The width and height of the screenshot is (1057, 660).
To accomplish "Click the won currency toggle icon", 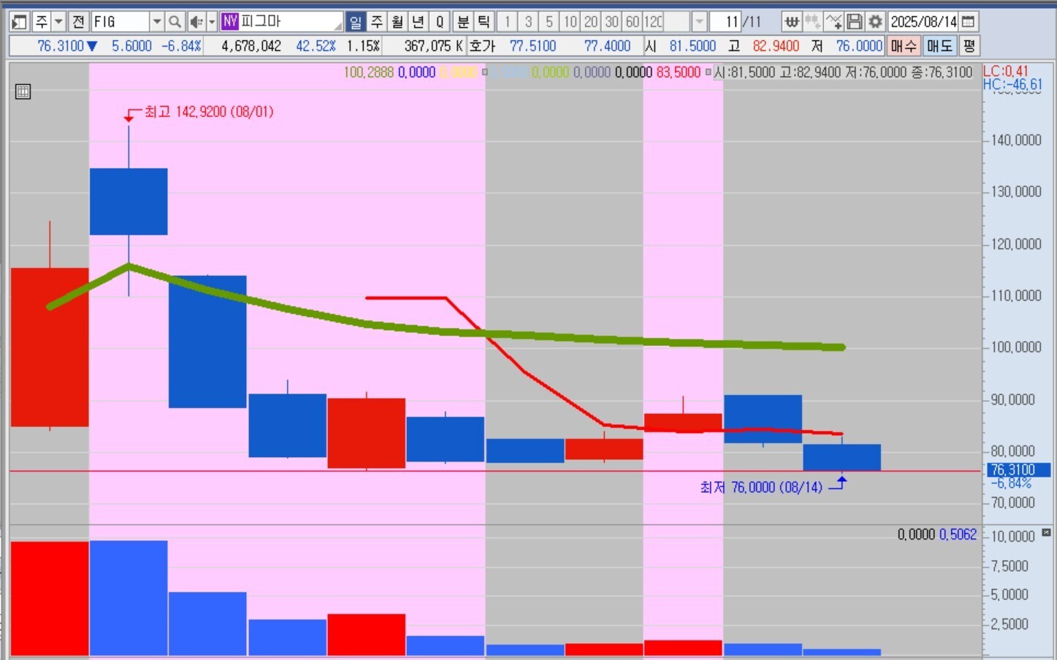I will 792,22.
